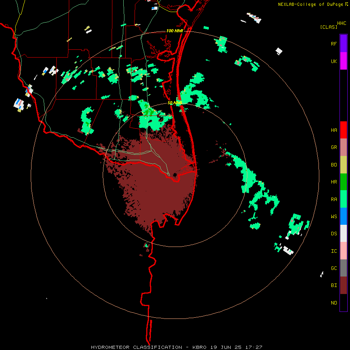350x350 pixels.
Task: Click the NEXLAB-College of DuPage credit text
Action: [x=310, y=4]
